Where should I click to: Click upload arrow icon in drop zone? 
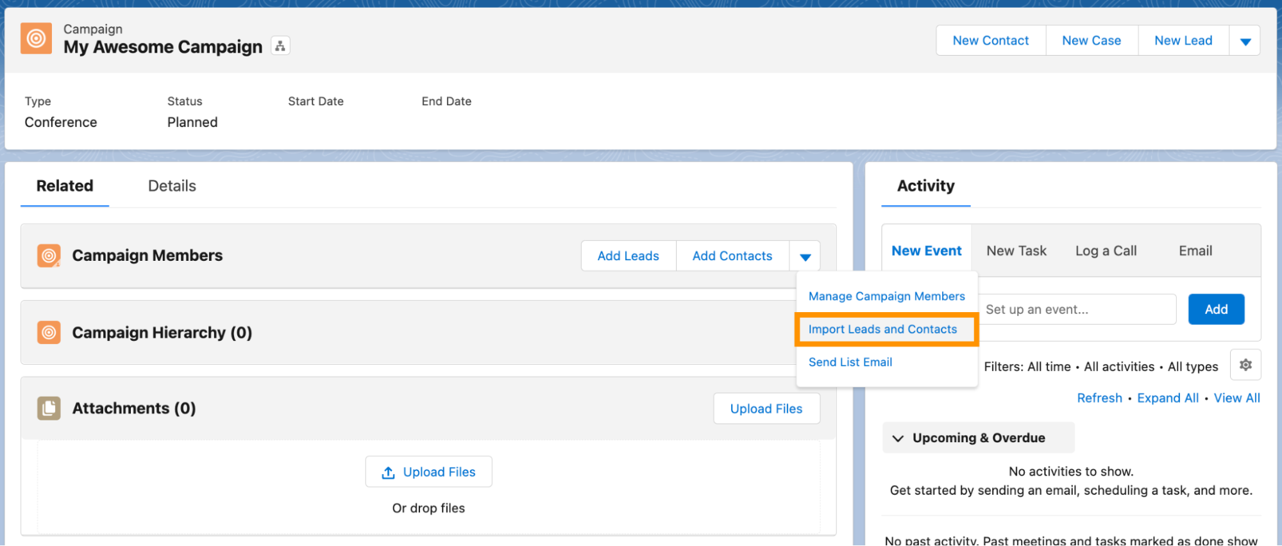(388, 473)
